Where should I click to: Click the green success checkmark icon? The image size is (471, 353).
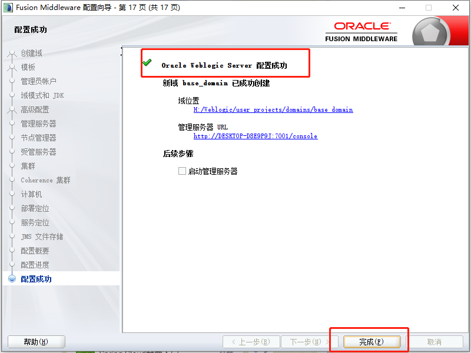pos(147,62)
